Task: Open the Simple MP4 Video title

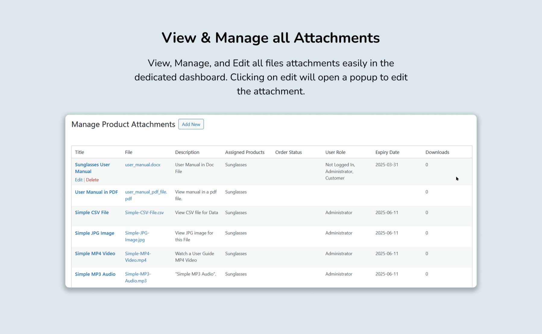Action: (95, 254)
